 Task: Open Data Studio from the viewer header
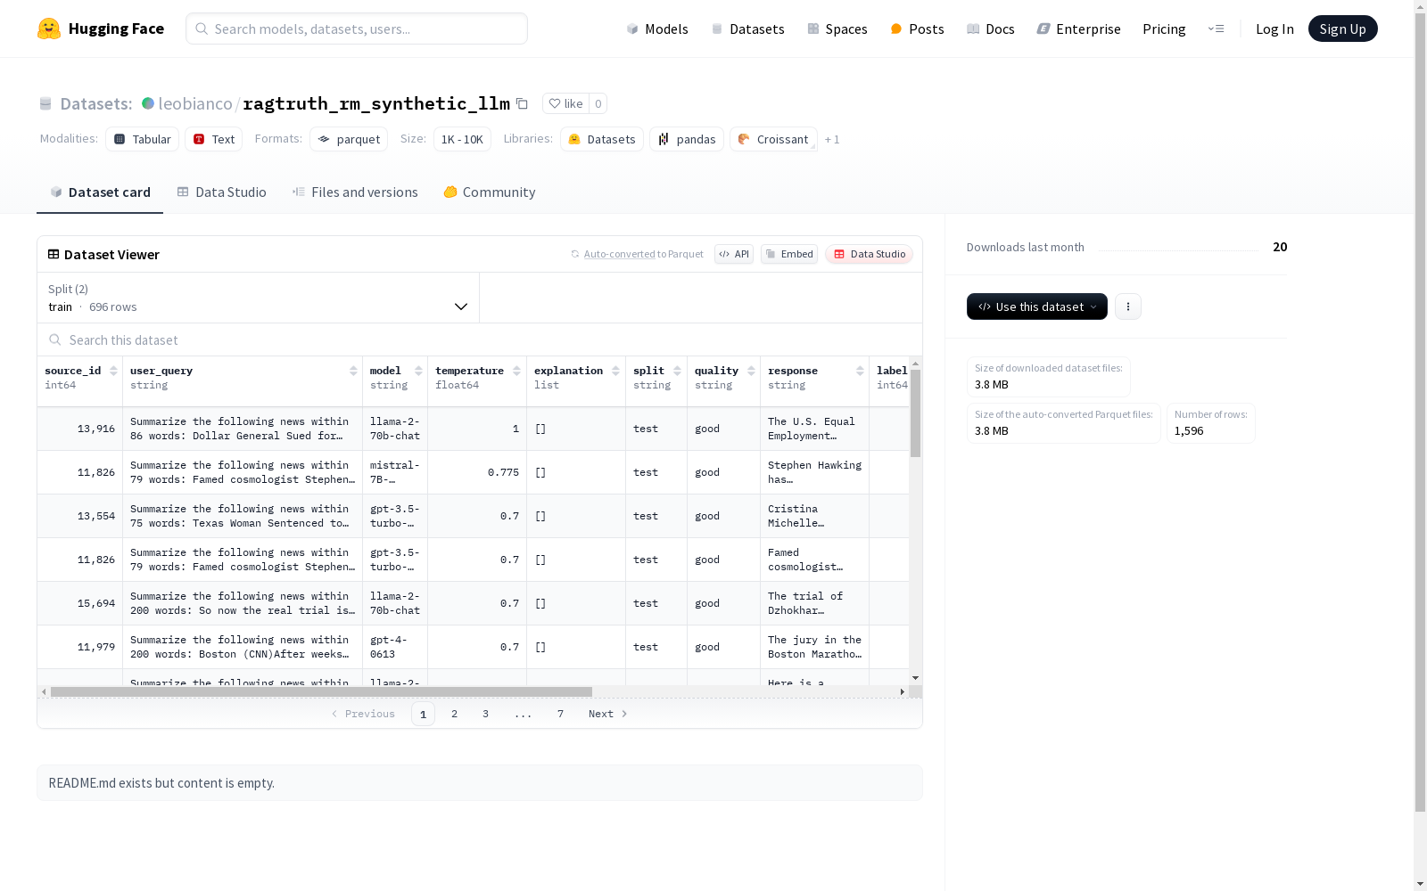tap(869, 254)
